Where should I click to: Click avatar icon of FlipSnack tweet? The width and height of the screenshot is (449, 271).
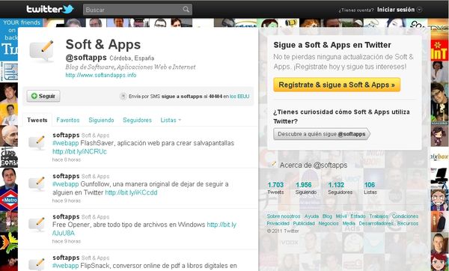(37, 264)
